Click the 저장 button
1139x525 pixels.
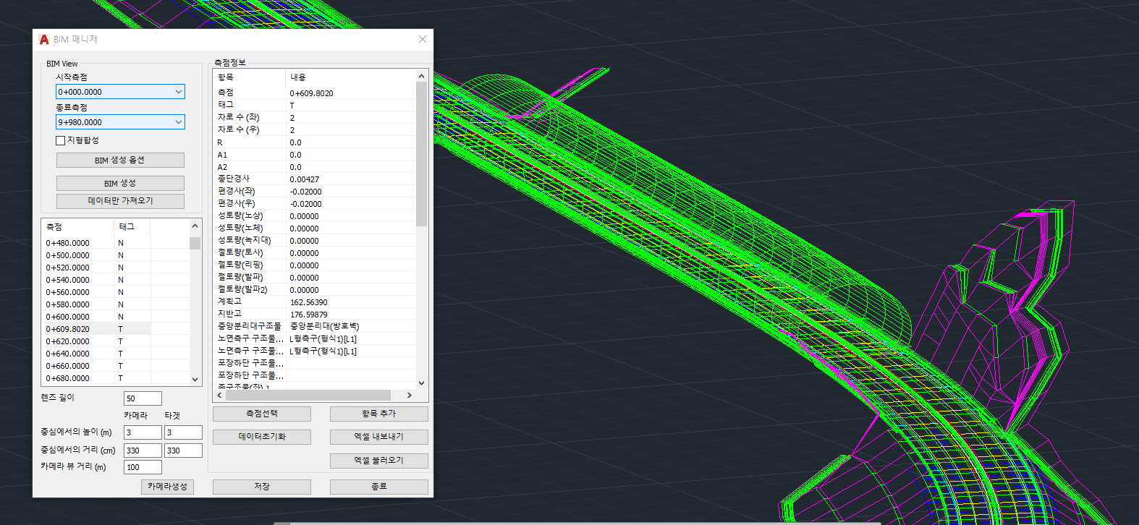[261, 487]
